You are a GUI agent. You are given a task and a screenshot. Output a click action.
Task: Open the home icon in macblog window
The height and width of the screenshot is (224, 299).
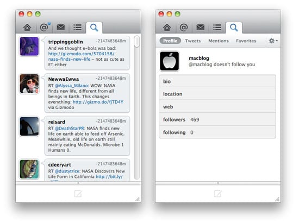click(x=167, y=28)
